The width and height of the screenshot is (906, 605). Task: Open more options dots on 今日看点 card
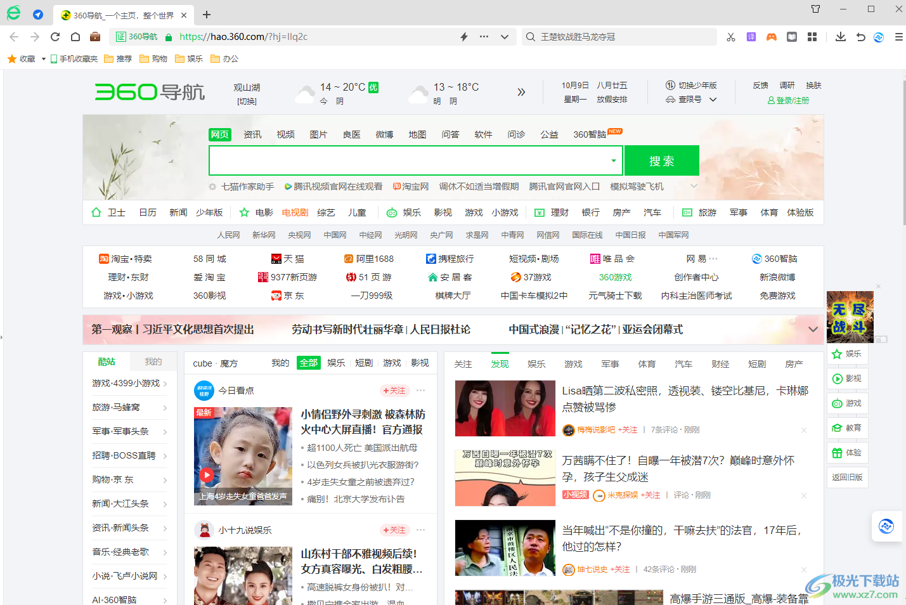[x=421, y=390]
